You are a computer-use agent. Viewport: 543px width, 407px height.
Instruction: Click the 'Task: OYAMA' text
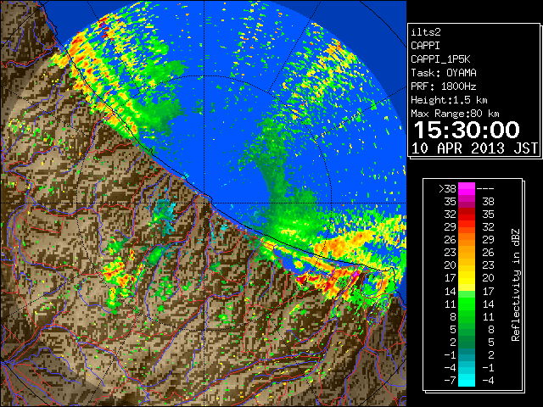pyautogui.click(x=444, y=73)
